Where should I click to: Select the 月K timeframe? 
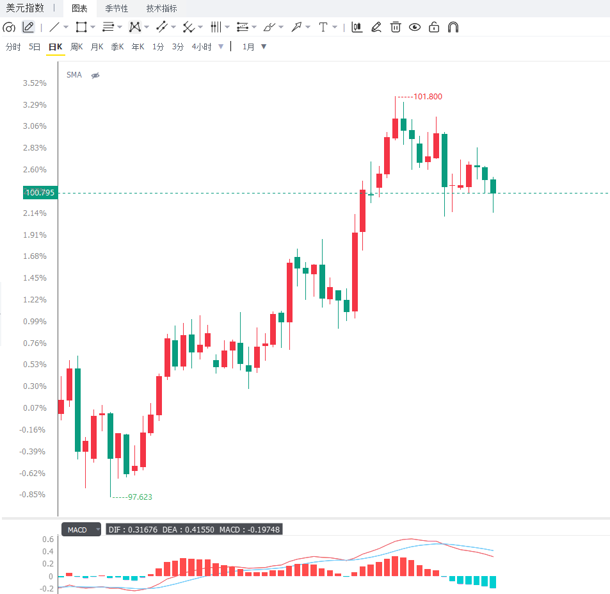97,47
